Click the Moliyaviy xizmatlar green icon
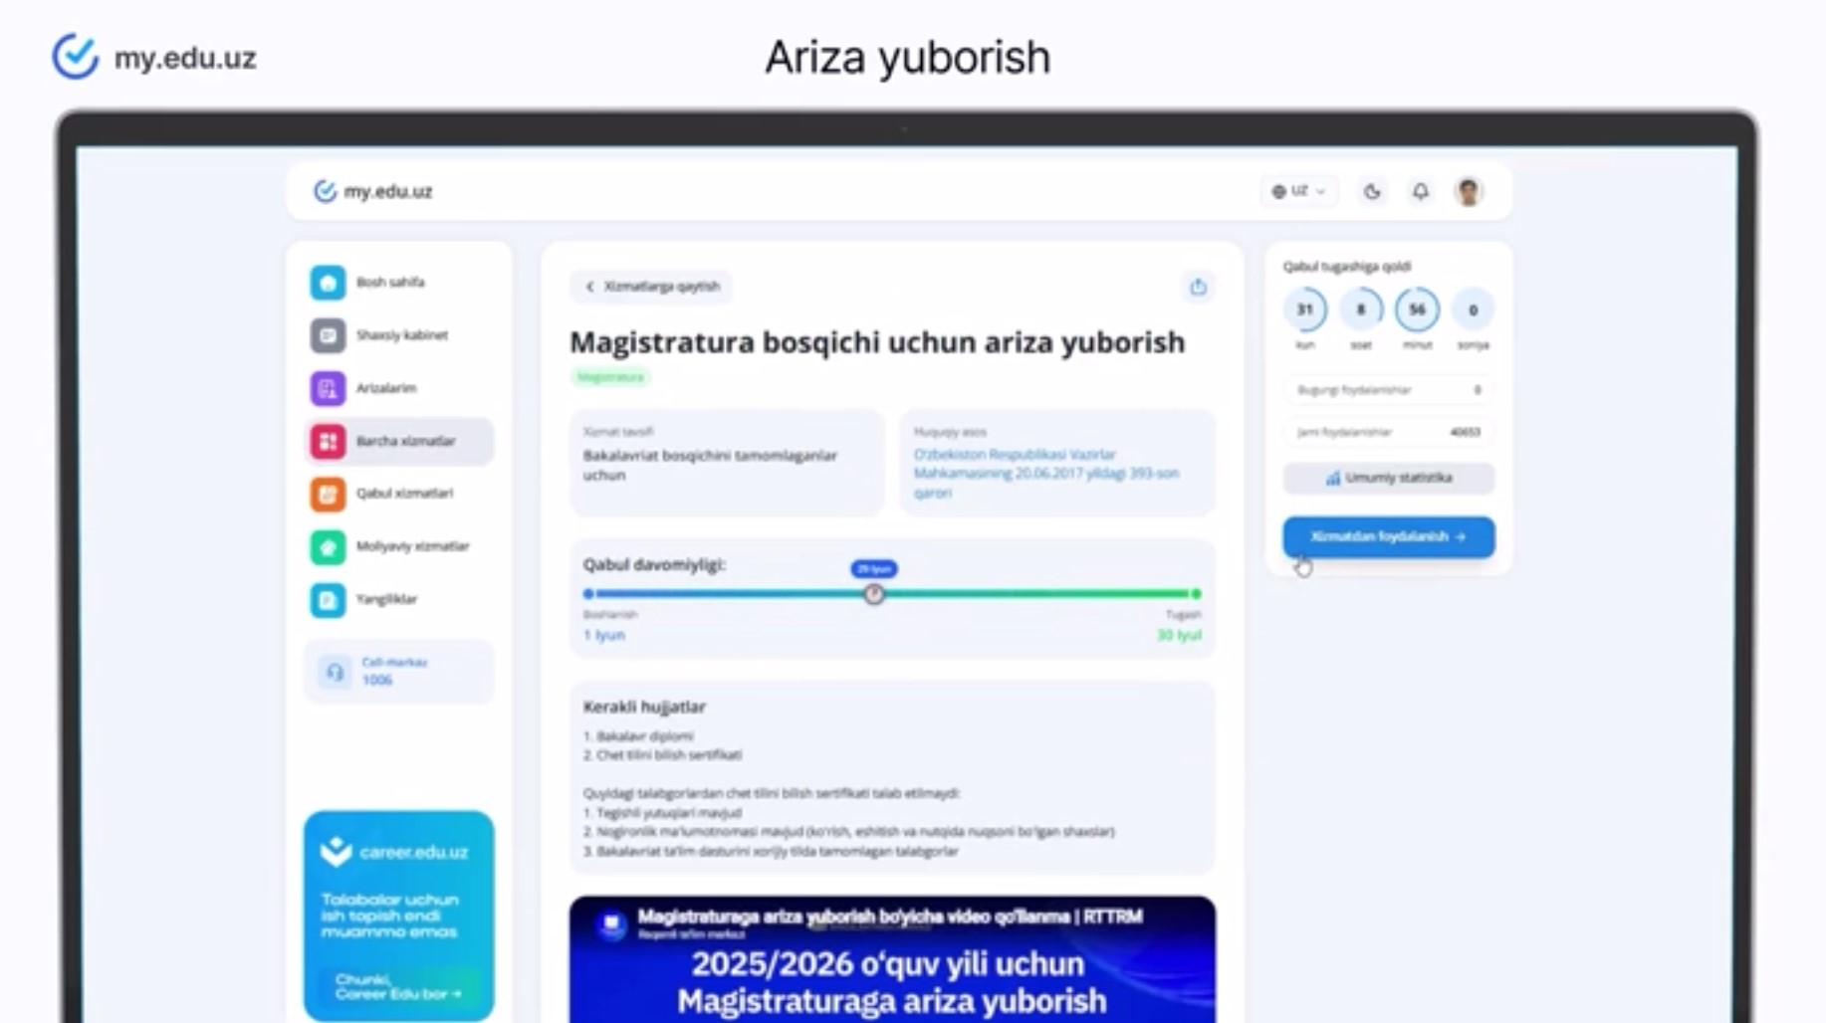The image size is (1826, 1023). click(328, 546)
